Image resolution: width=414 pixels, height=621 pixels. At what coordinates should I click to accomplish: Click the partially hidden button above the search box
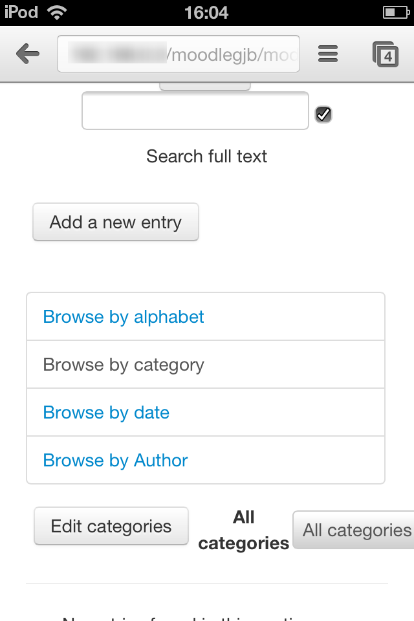205,86
